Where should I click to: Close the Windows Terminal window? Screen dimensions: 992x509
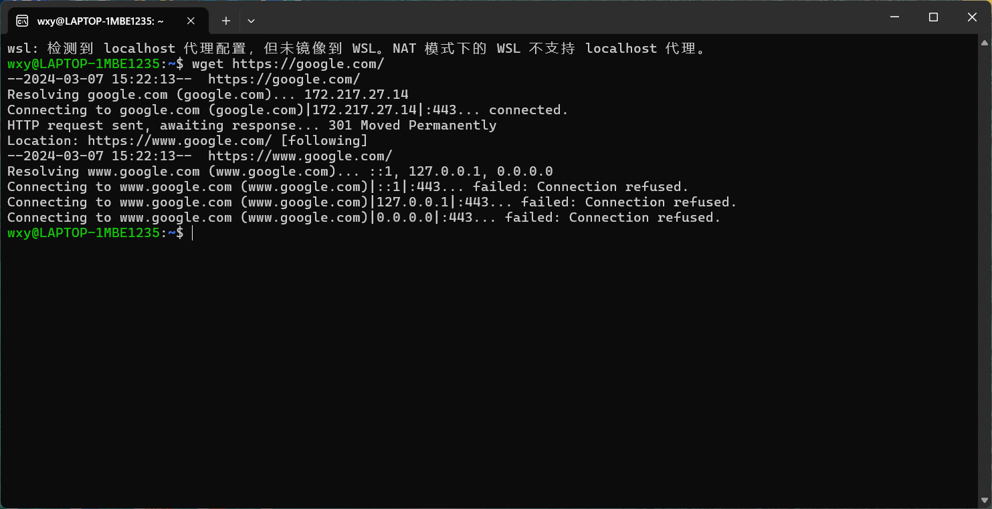pyautogui.click(x=972, y=17)
